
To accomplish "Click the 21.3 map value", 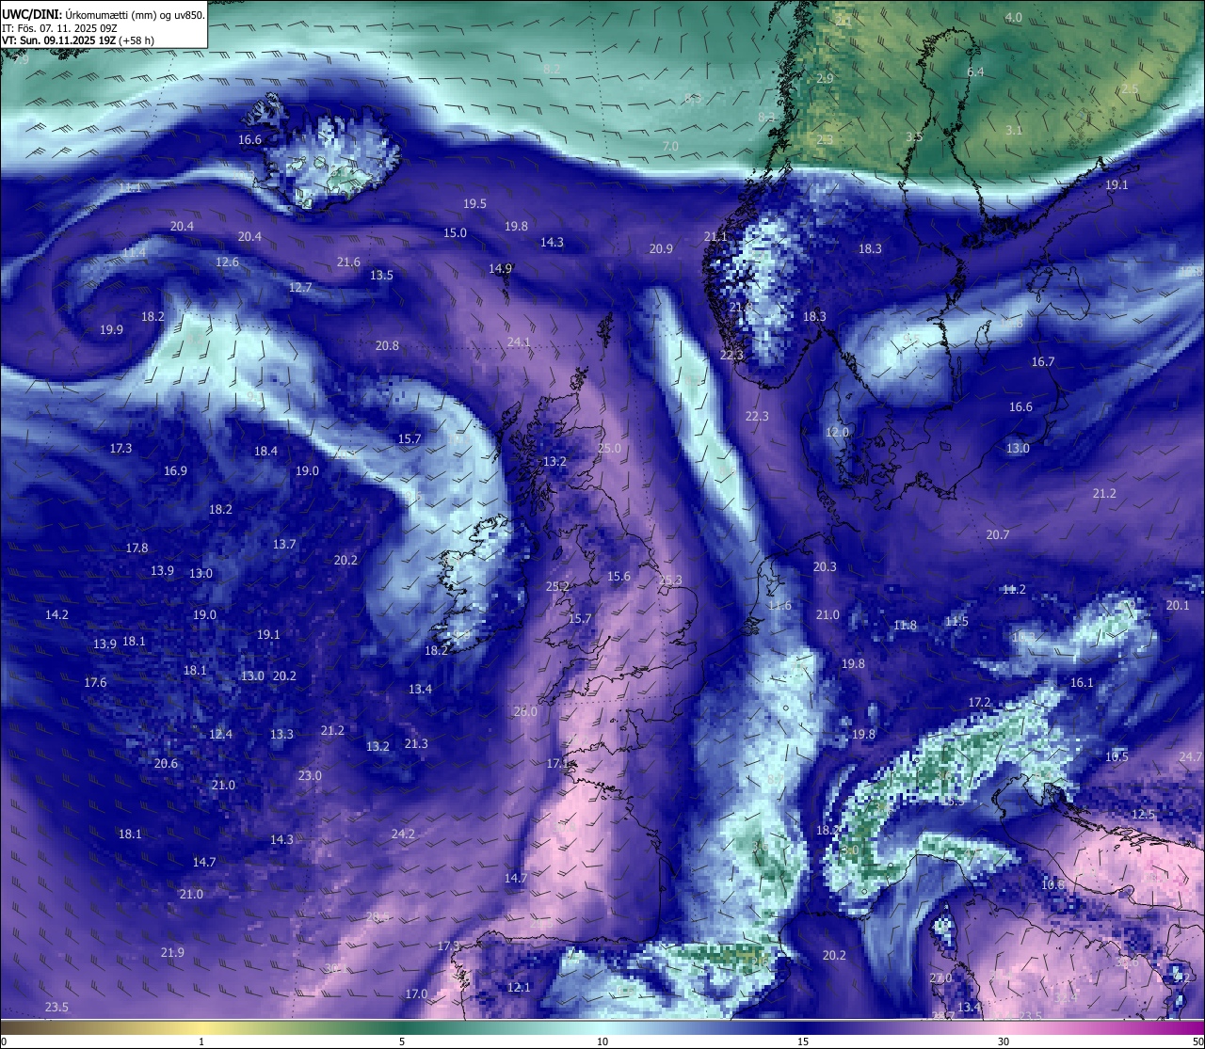I will coord(416,743).
